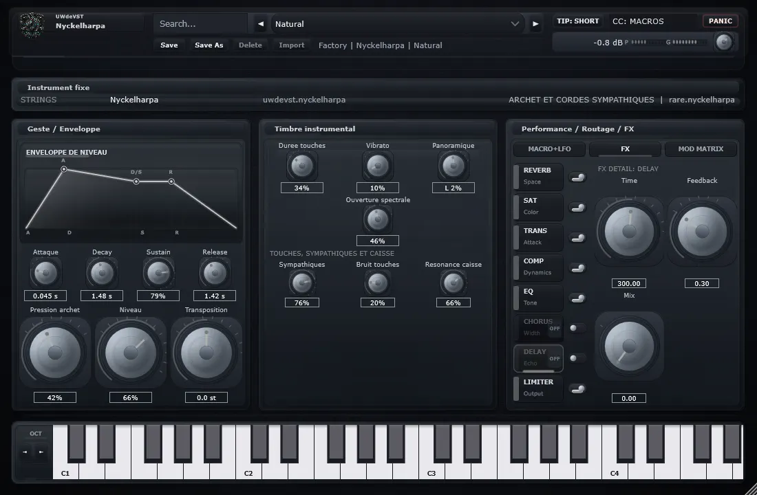Select the REVERB Space effect slot
The height and width of the screenshot is (495, 757).
point(538,176)
